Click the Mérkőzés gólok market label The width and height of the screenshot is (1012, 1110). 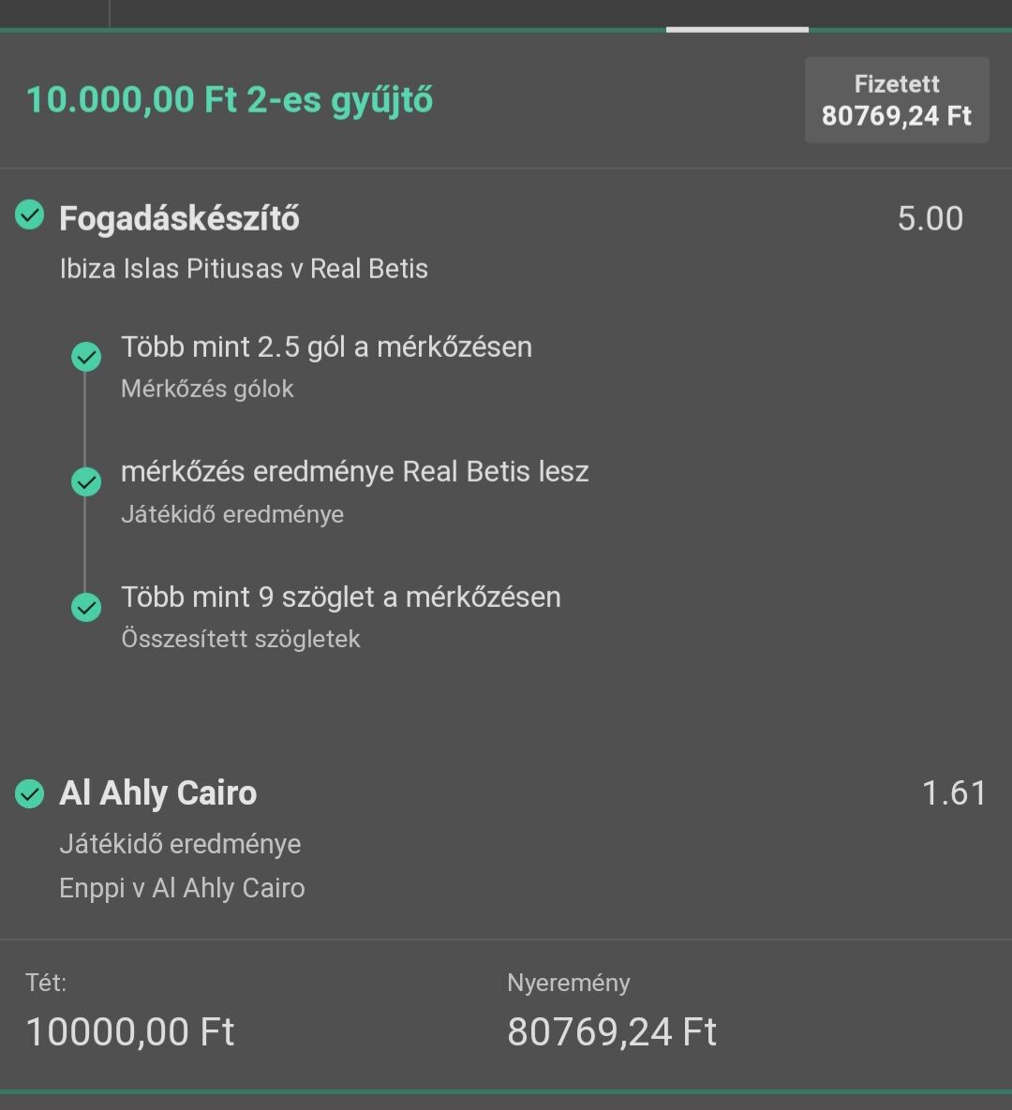[207, 389]
